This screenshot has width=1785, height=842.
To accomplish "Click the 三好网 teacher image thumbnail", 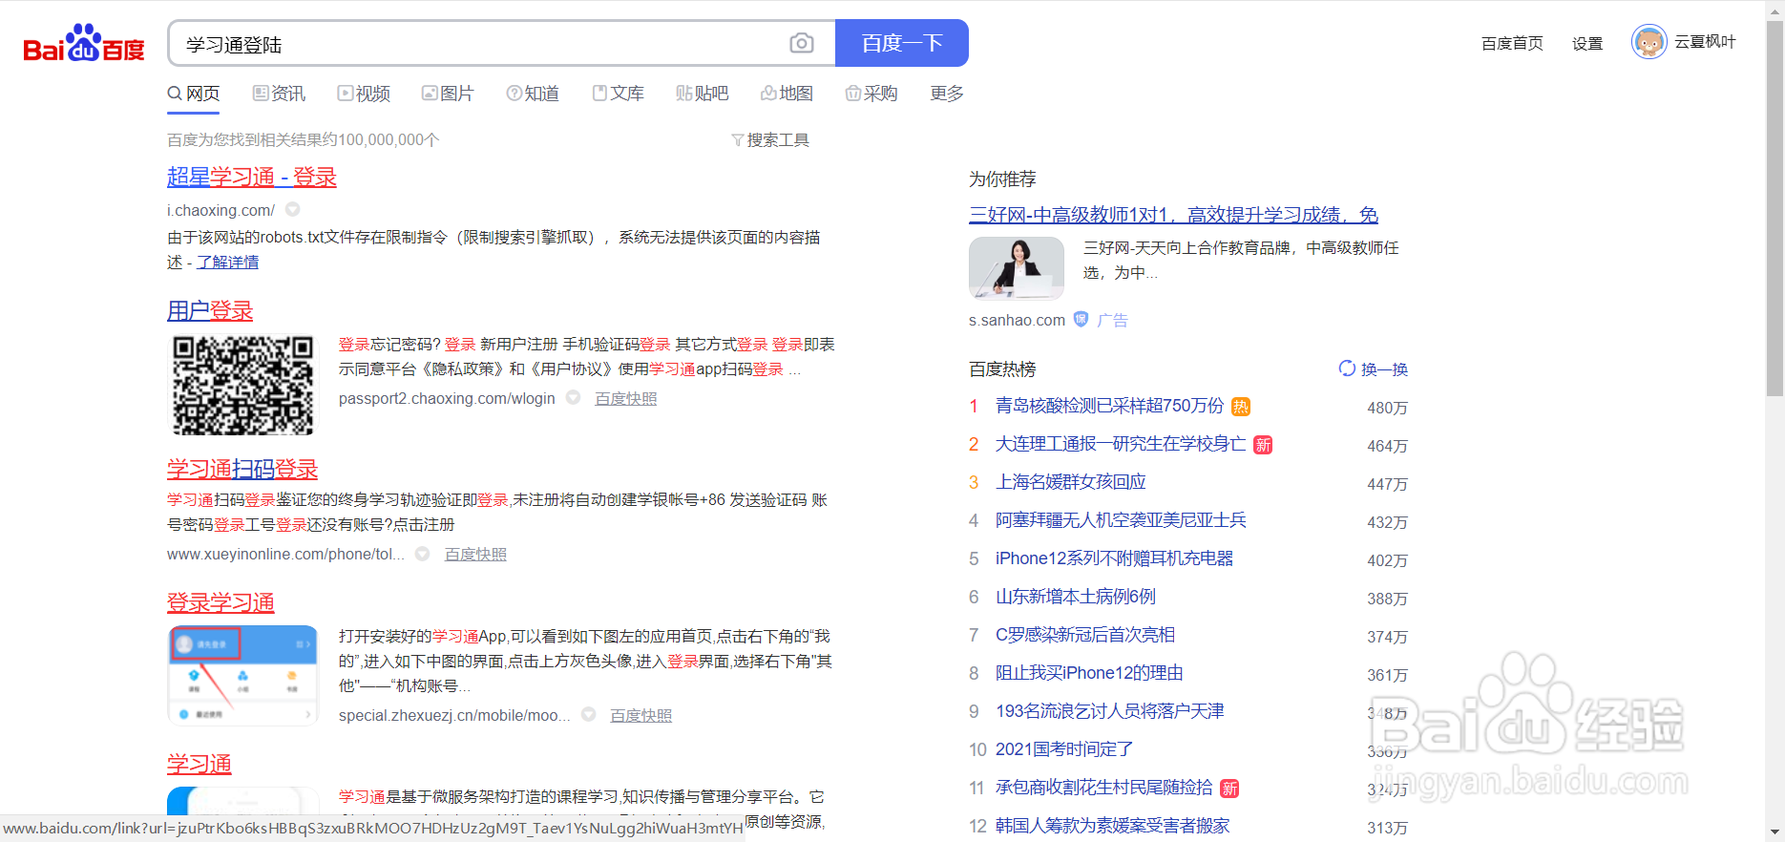I will (x=1017, y=268).
